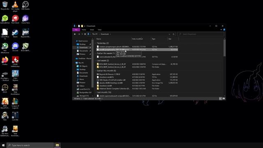The image size is (263, 148).
Task: Open the LibreOffice 7.2 desktop shortcut
Action: pos(5,34)
